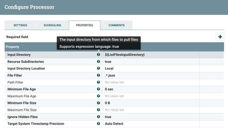Click help icon for File Filter

[98, 75]
